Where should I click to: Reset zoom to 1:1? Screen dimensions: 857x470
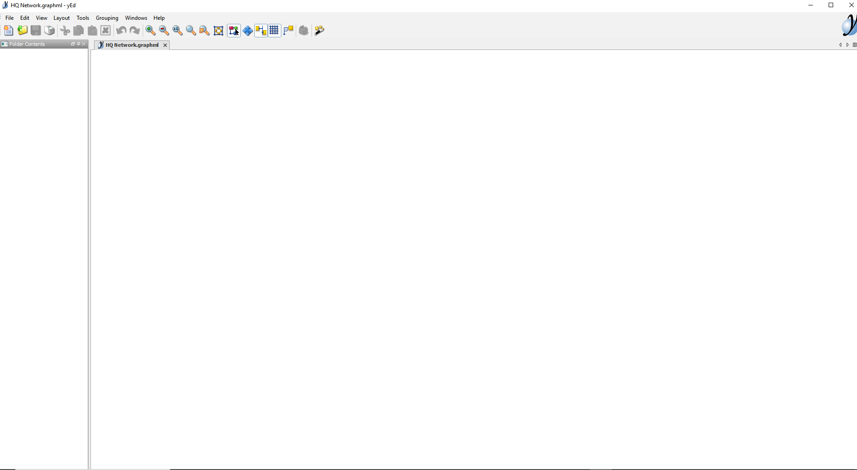(177, 31)
